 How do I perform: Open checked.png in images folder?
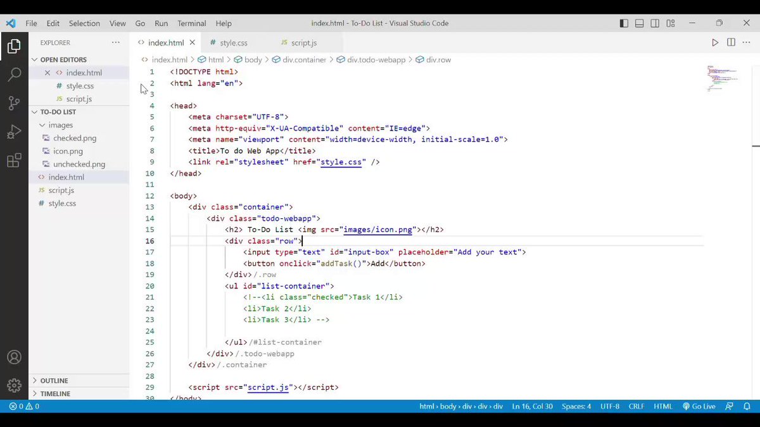pos(75,139)
